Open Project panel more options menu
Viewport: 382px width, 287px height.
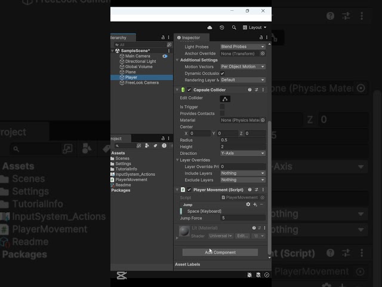(x=168, y=138)
